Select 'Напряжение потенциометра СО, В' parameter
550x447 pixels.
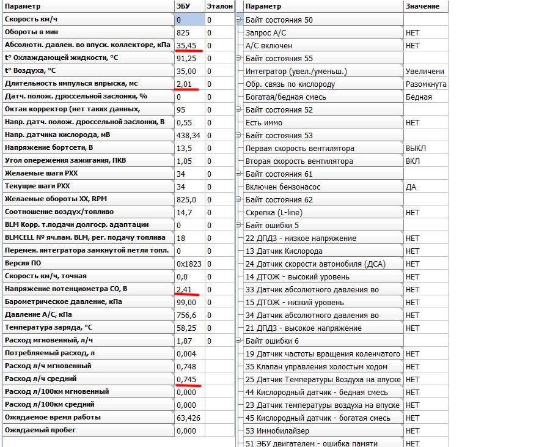[x=89, y=289]
